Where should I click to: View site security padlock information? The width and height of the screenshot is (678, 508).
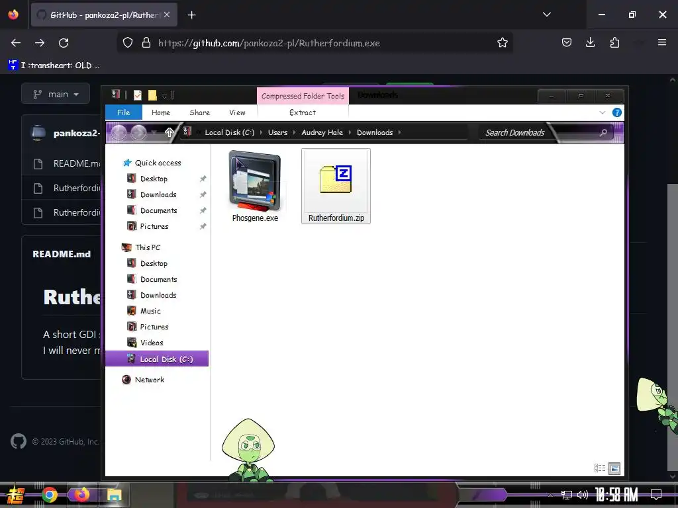click(x=146, y=43)
